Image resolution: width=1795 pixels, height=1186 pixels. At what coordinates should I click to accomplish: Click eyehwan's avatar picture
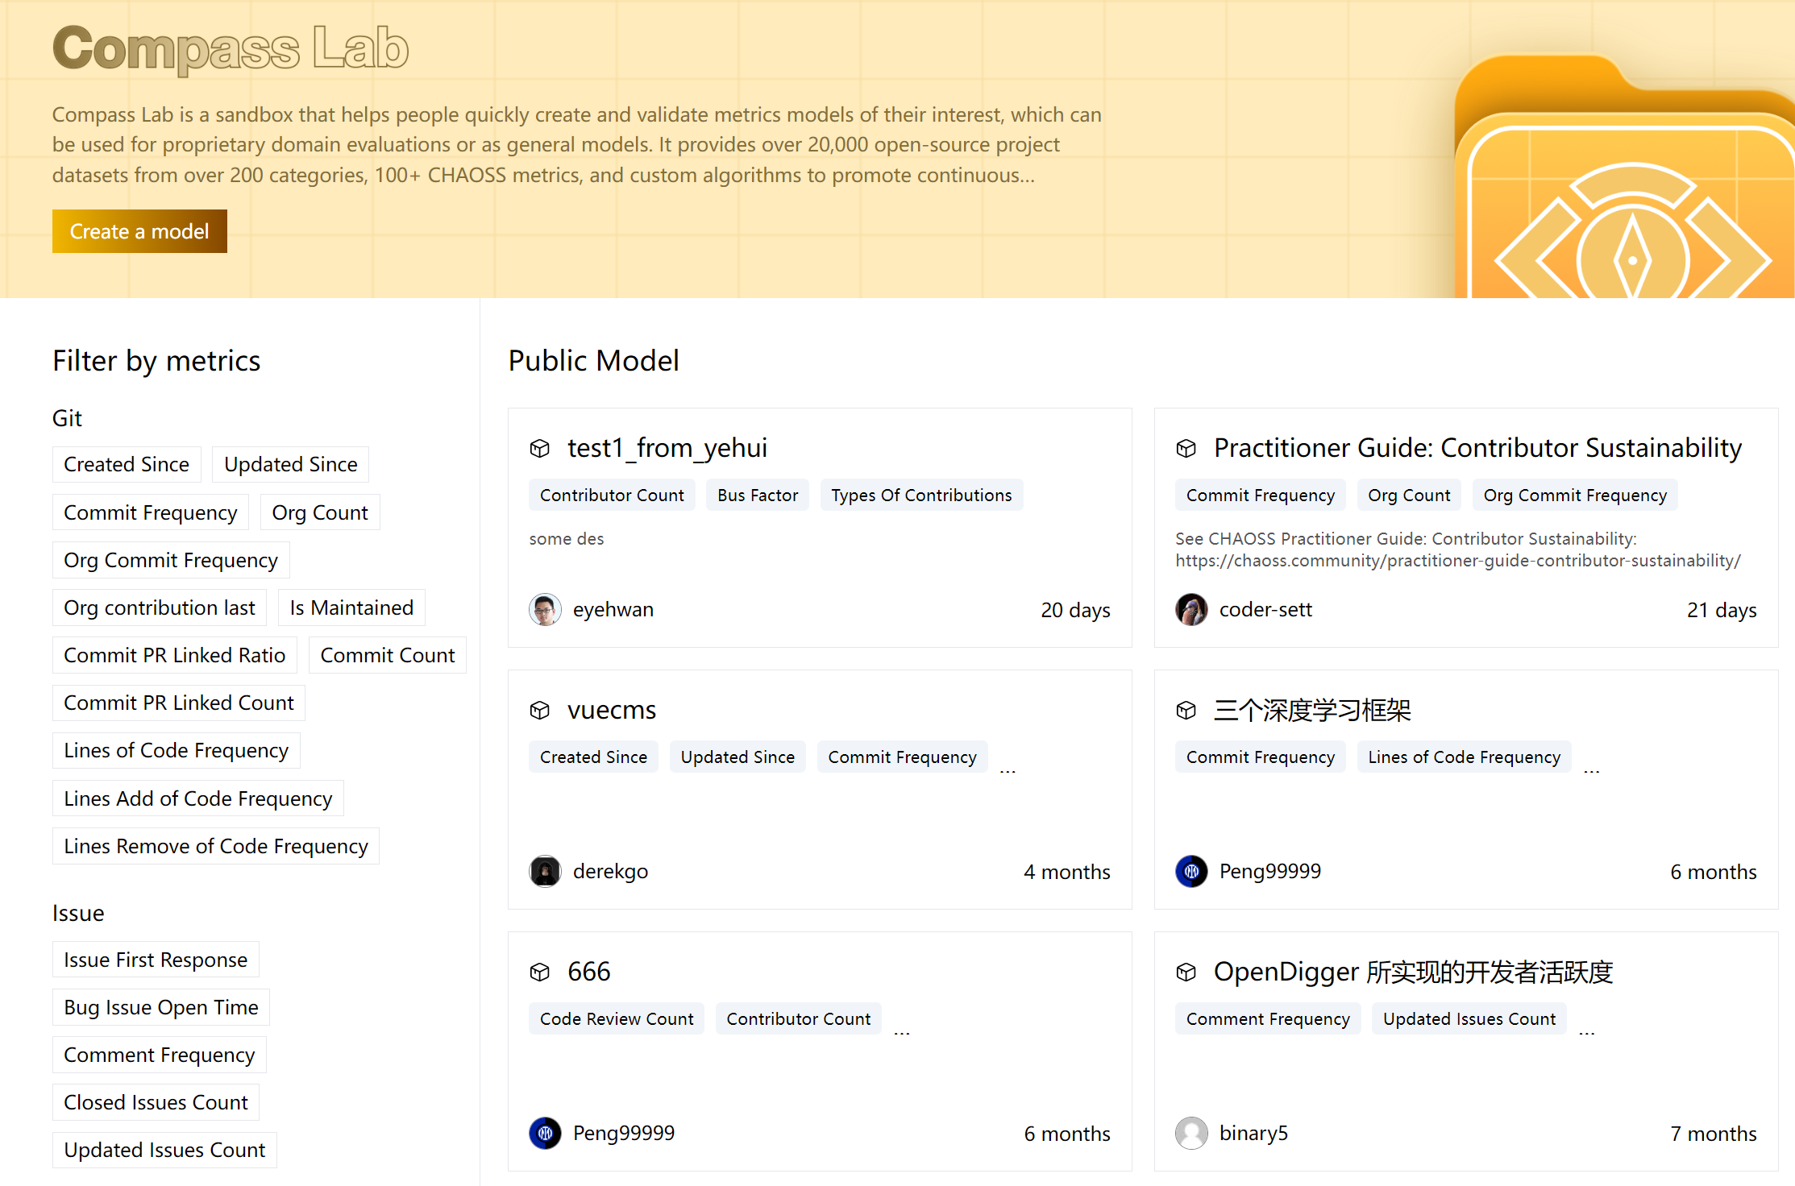[x=545, y=609]
